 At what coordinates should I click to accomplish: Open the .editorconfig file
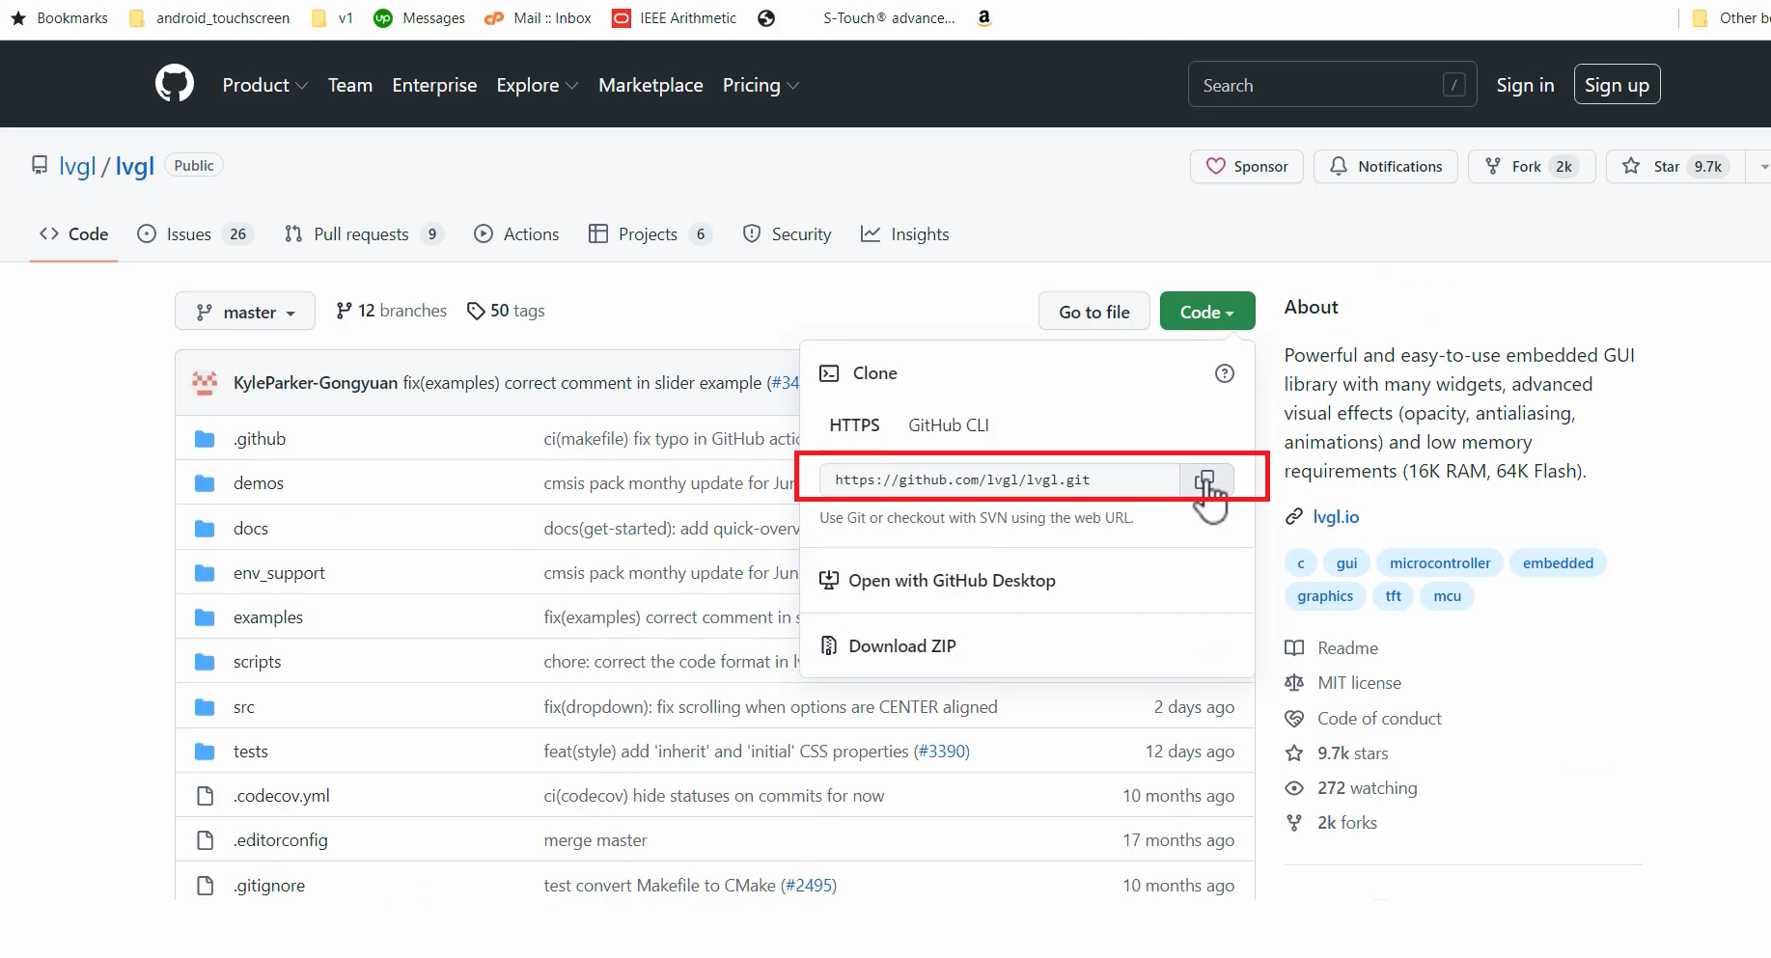tap(281, 840)
